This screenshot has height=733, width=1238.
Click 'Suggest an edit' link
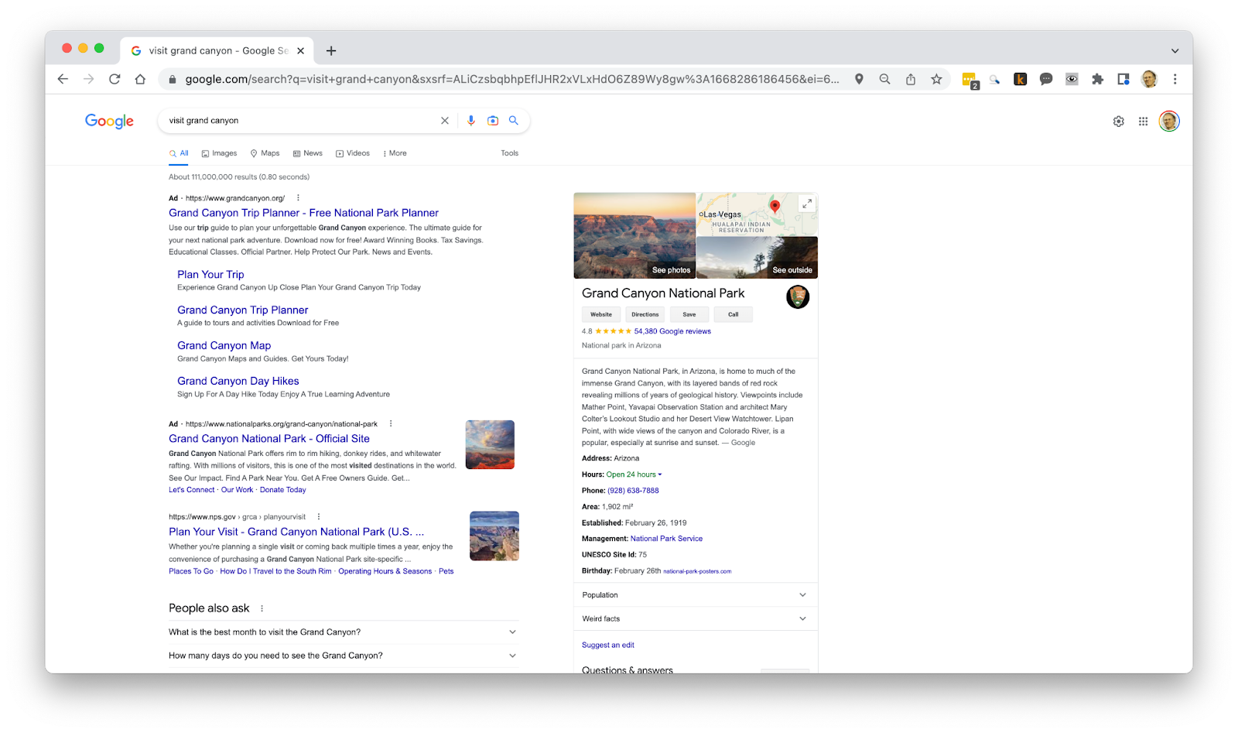pos(608,645)
